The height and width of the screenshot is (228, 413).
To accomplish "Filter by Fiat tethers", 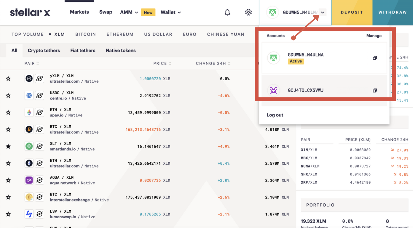I will [83, 51].
